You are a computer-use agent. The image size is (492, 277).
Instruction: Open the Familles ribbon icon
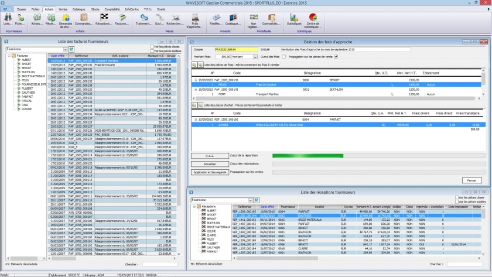(216, 20)
